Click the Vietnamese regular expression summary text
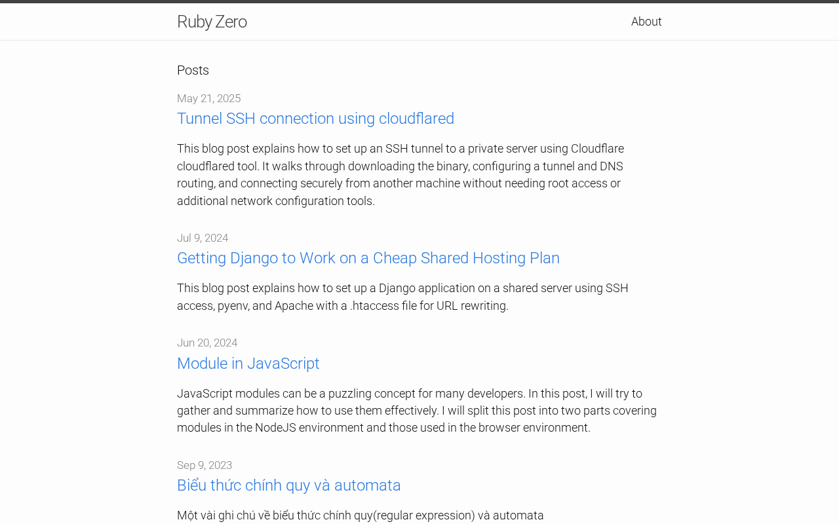This screenshot has width=839, height=524. 360,515
